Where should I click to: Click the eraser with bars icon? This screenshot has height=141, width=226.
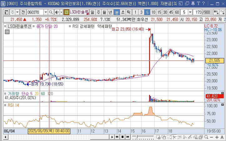click(195, 137)
